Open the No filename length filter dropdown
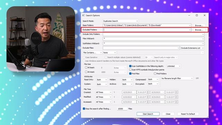222x125 pixels. point(177,78)
